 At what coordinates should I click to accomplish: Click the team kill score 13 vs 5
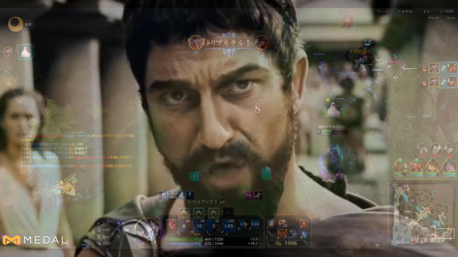(x=383, y=11)
